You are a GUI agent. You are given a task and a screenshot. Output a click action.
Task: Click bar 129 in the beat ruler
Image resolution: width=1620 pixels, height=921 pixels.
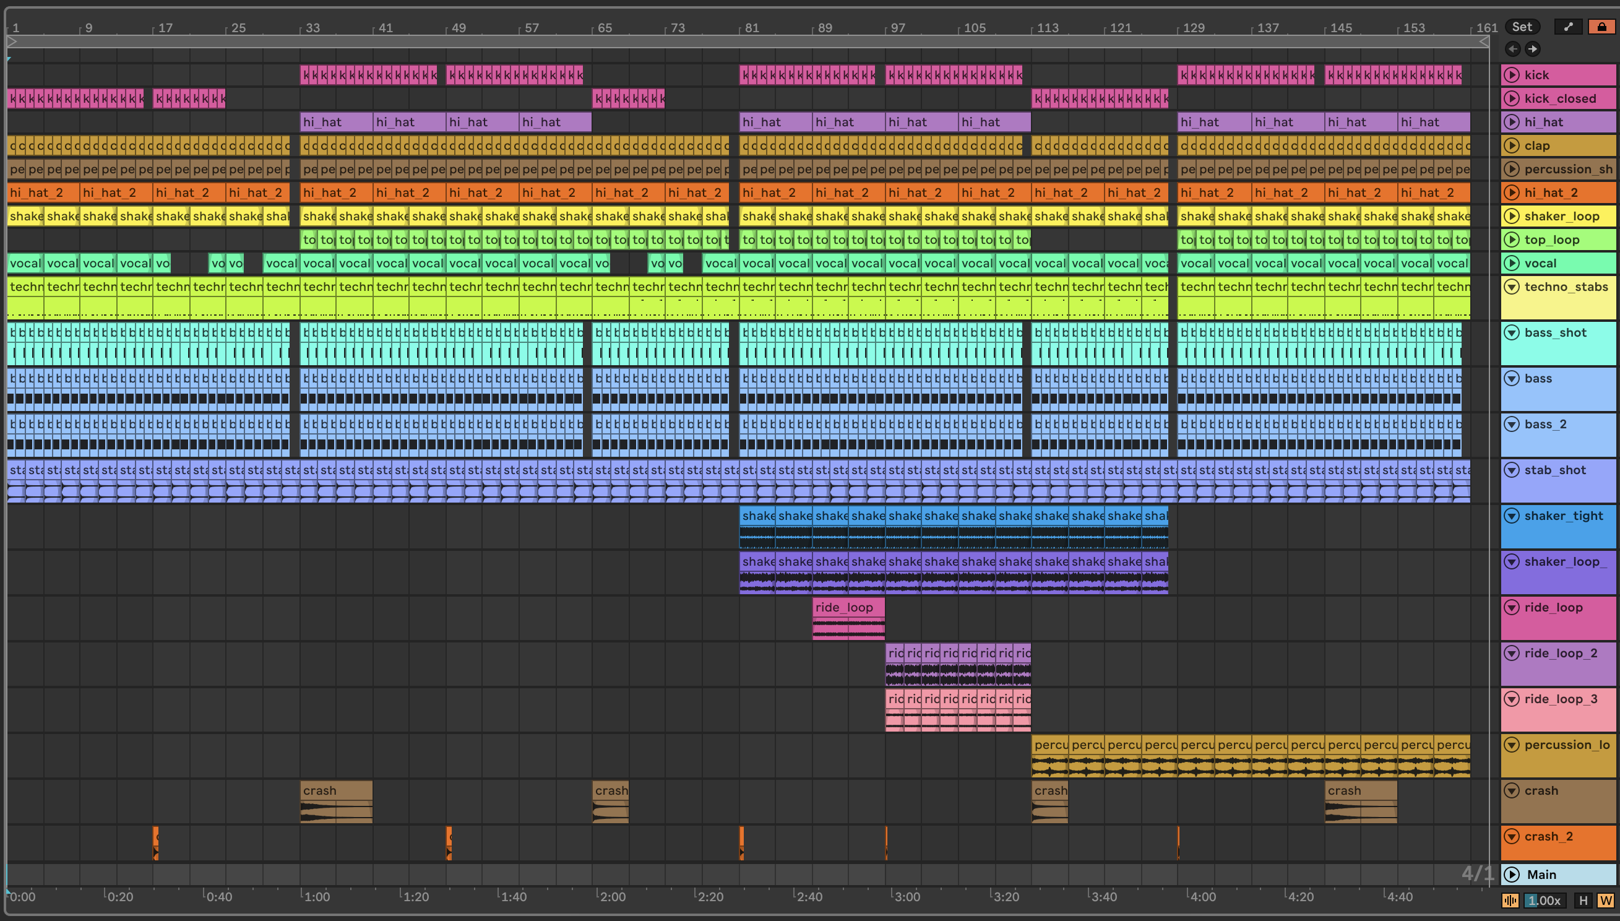point(1194,28)
